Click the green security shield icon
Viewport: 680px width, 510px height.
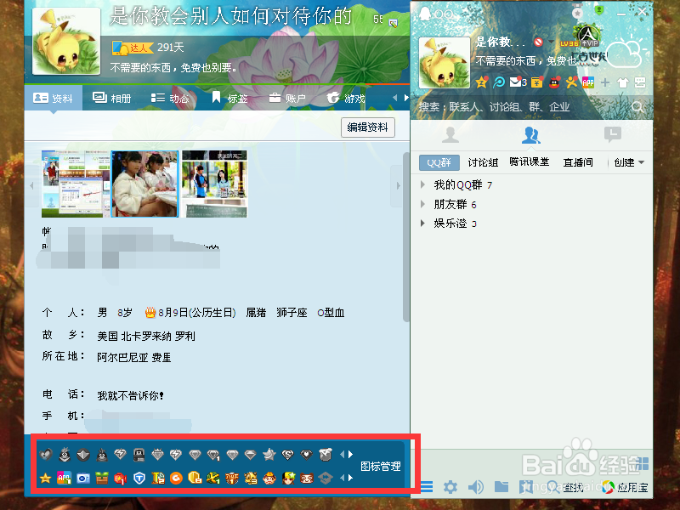[599, 9]
